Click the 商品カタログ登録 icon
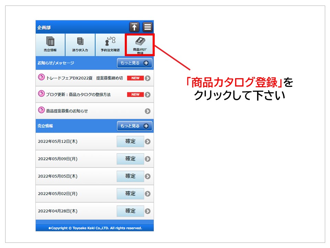 coord(140,45)
